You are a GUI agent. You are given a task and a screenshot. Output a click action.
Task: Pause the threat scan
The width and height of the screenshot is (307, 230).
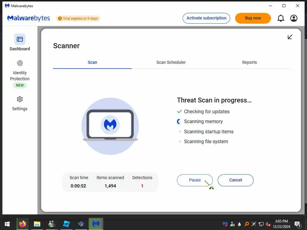195,180
